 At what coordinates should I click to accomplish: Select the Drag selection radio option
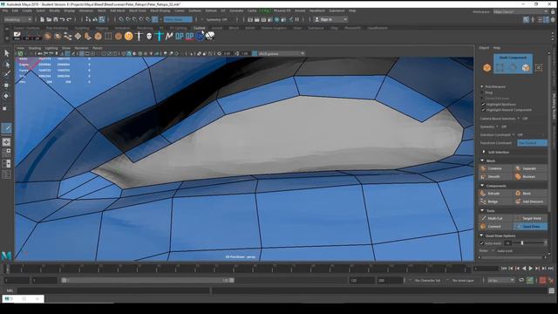(482, 92)
